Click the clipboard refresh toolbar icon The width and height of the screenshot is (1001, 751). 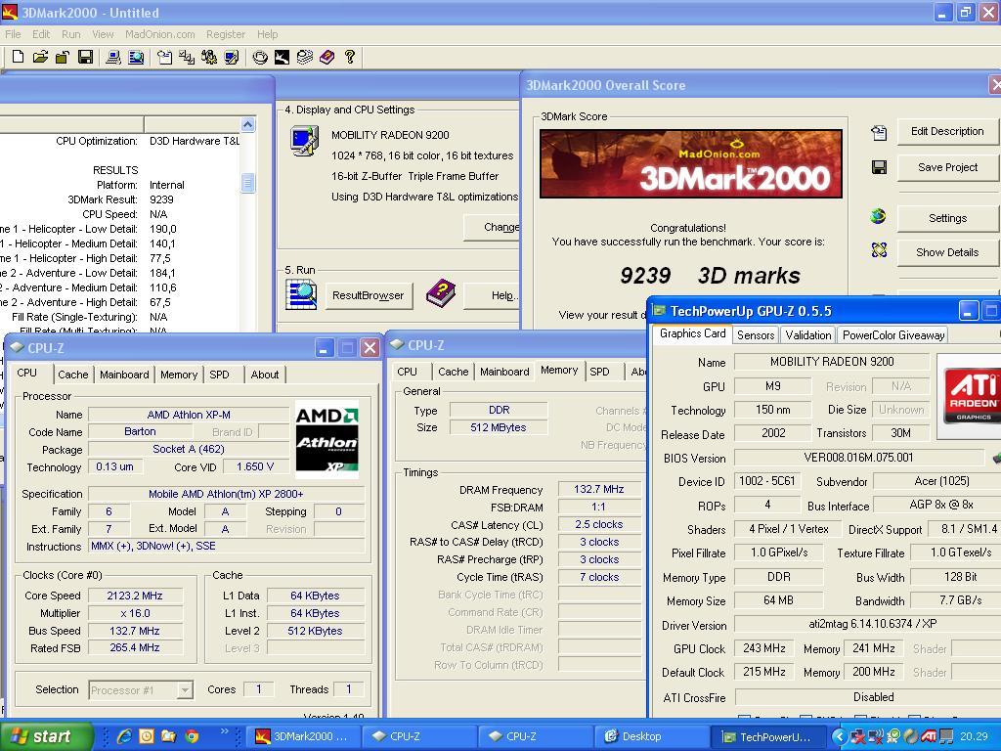point(164,57)
